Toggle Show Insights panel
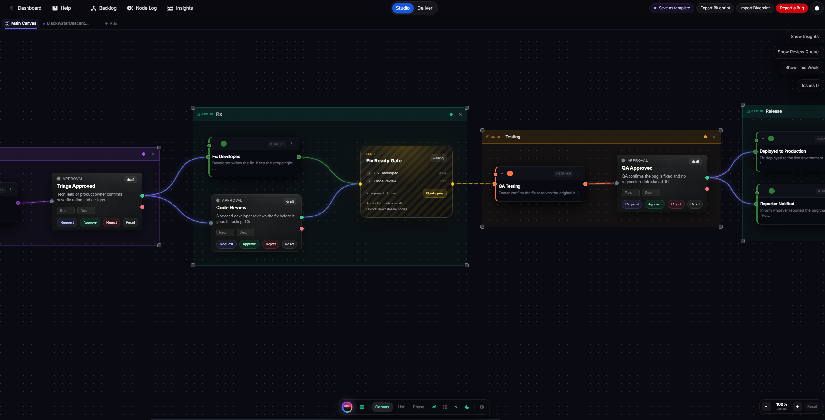This screenshot has width=825, height=420. 804,37
